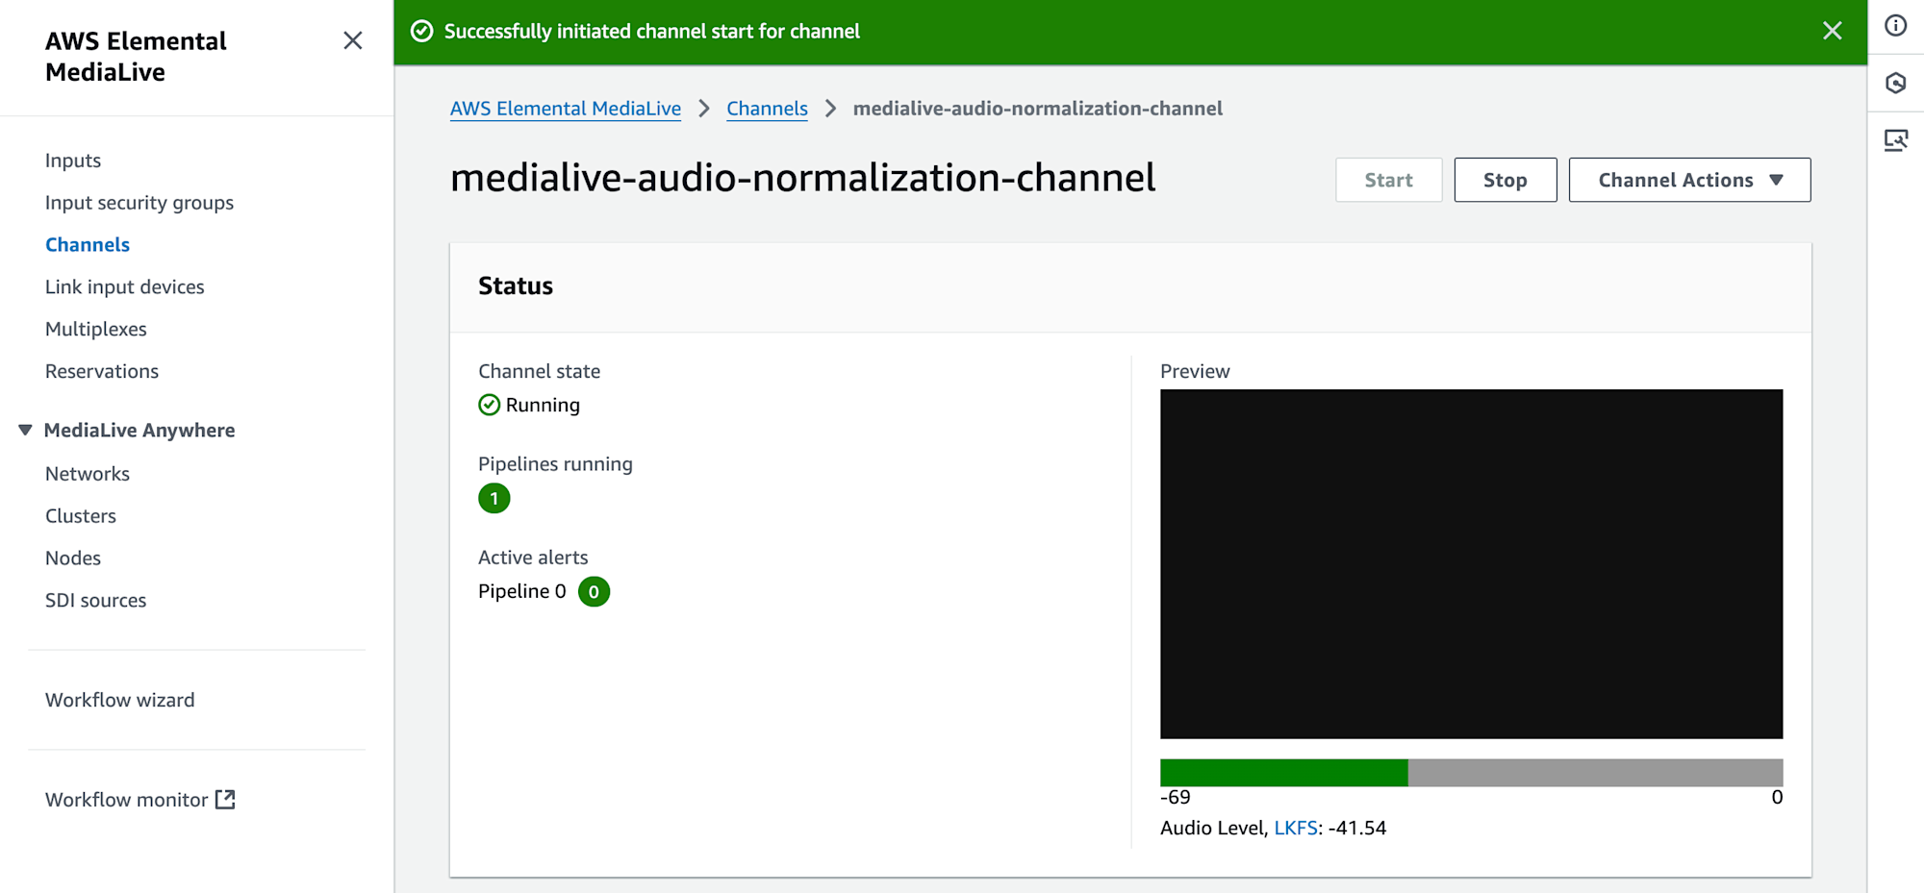The height and width of the screenshot is (893, 1924).
Task: Go to Inputs in the sidebar
Action: click(73, 161)
